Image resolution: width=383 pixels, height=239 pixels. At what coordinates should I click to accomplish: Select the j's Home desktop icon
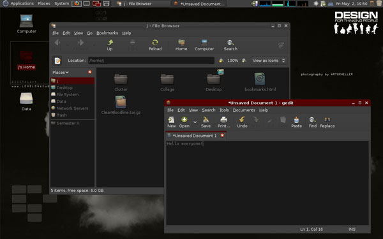[x=26, y=60]
